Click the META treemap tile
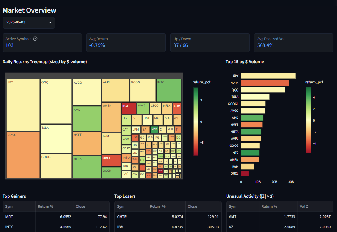This screenshot has height=232, width=337. (87, 167)
